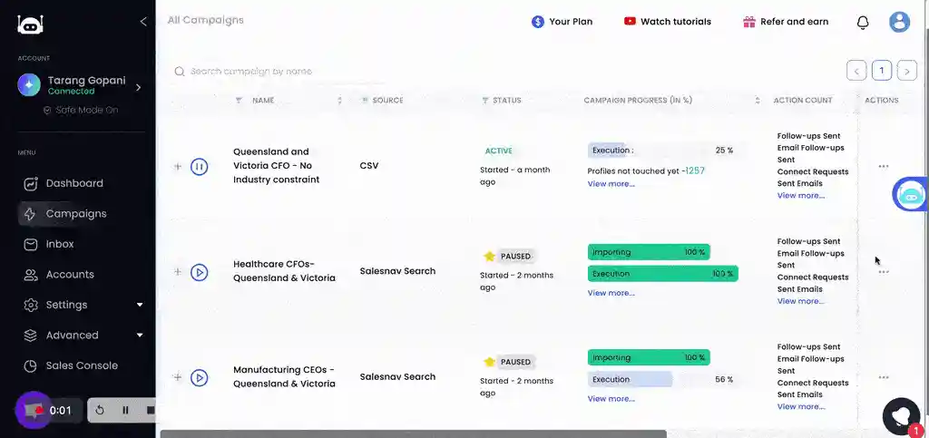Filter by SOURCE column icon
The width and height of the screenshot is (929, 438).
tap(365, 101)
